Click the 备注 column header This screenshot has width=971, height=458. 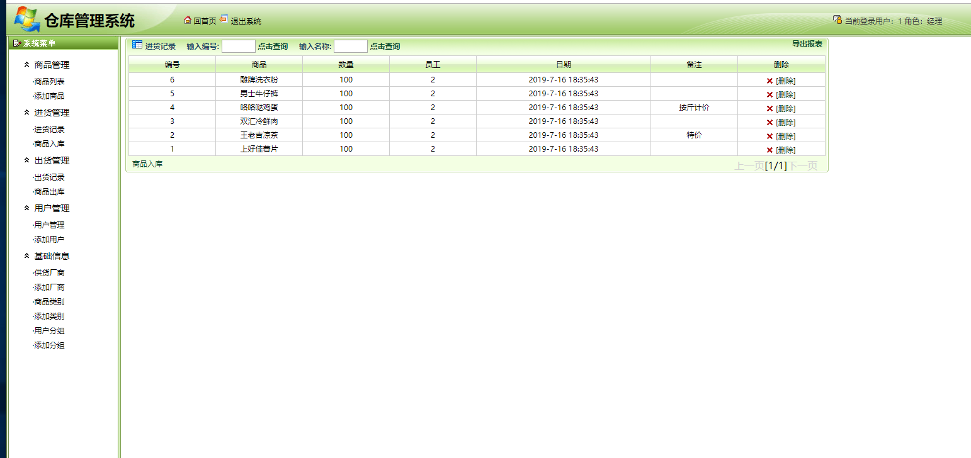pyautogui.click(x=694, y=65)
